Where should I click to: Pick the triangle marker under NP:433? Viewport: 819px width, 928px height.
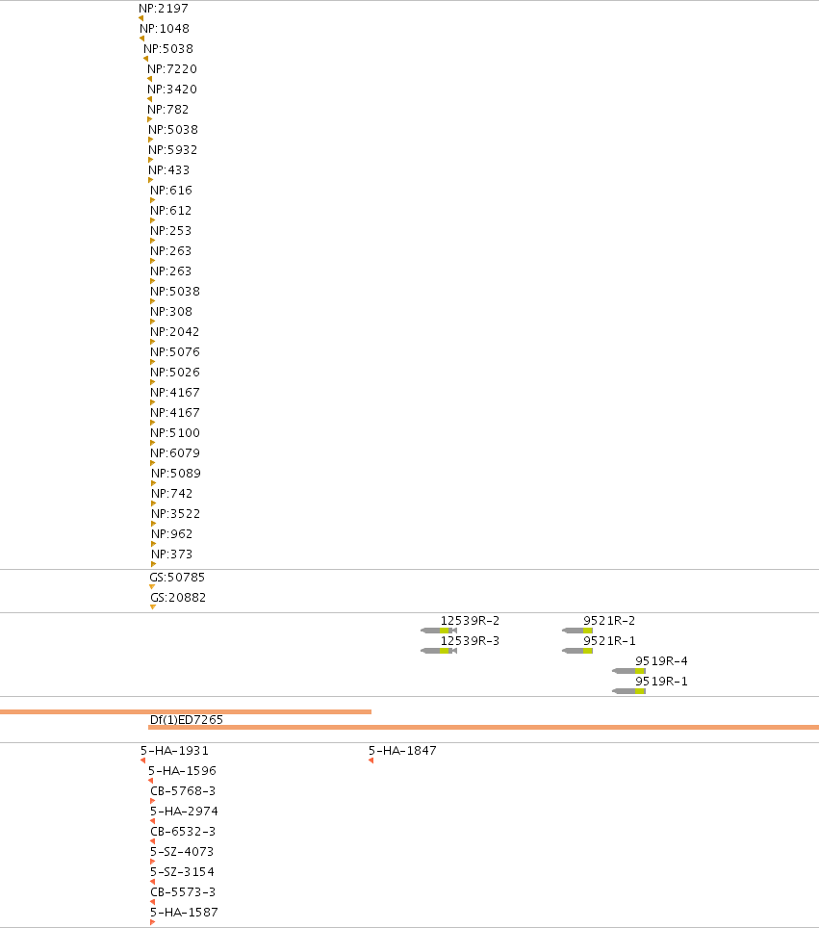point(151,180)
